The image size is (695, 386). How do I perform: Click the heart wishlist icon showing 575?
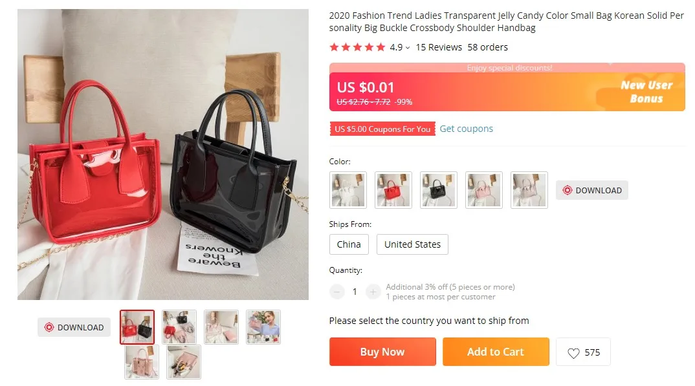tap(573, 353)
